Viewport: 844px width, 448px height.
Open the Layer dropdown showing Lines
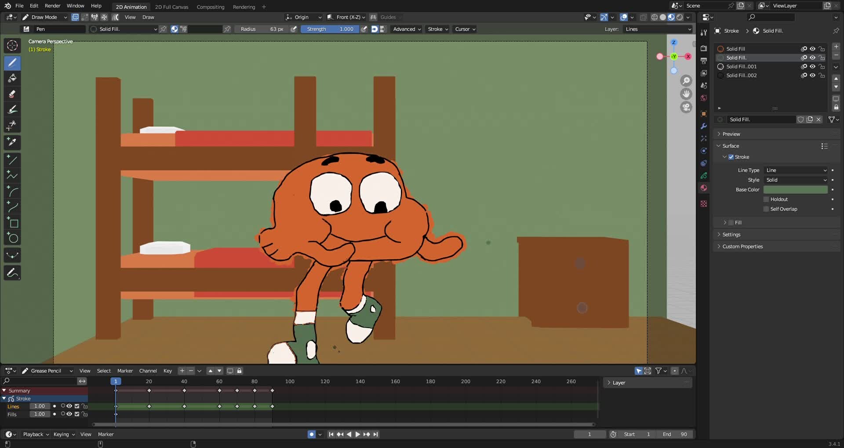(x=657, y=29)
